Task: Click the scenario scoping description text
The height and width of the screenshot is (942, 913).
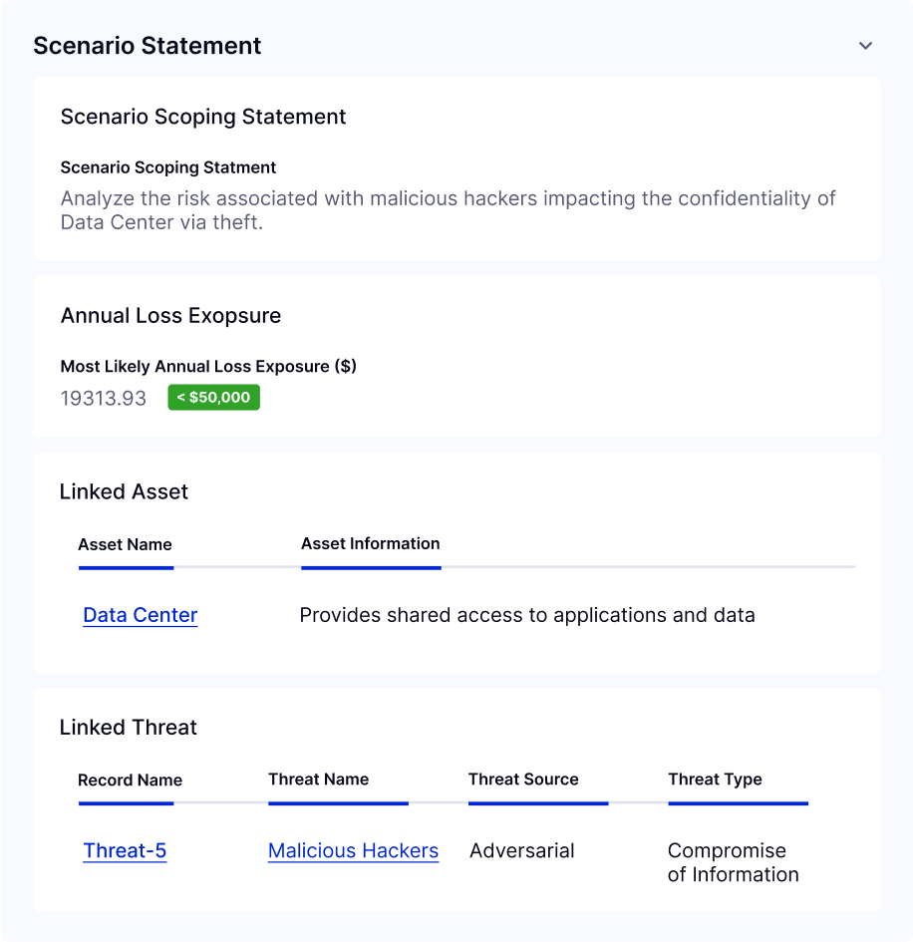Action: [x=449, y=210]
